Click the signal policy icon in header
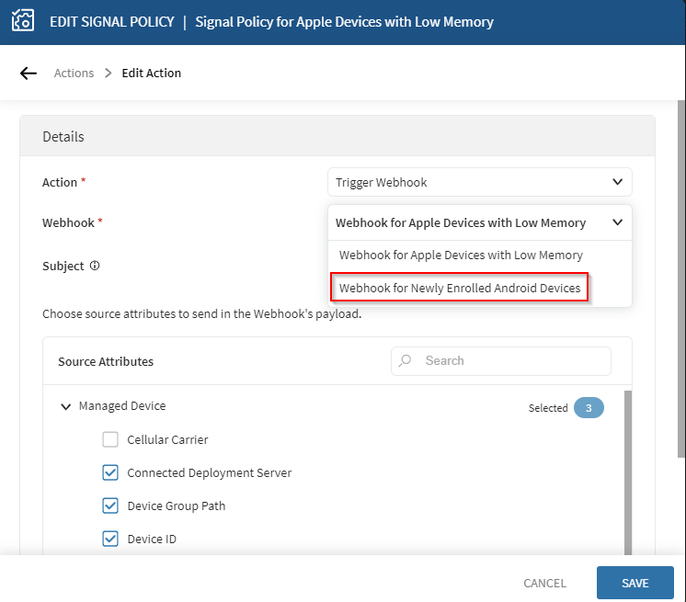 21,21
